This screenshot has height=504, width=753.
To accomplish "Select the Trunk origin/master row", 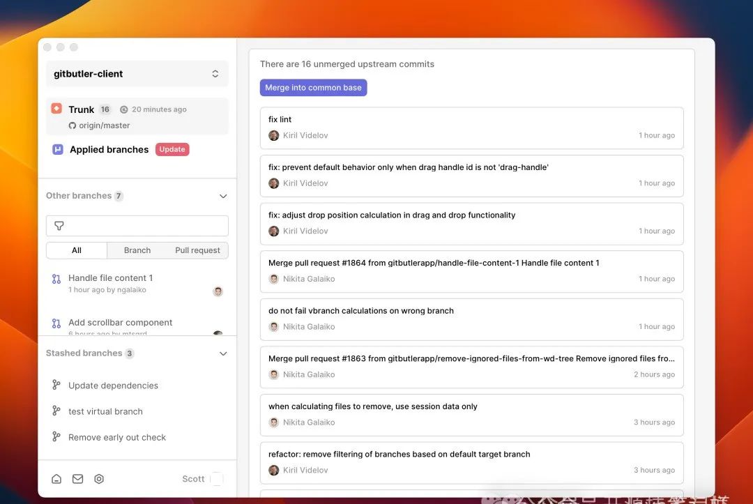I will [137, 116].
